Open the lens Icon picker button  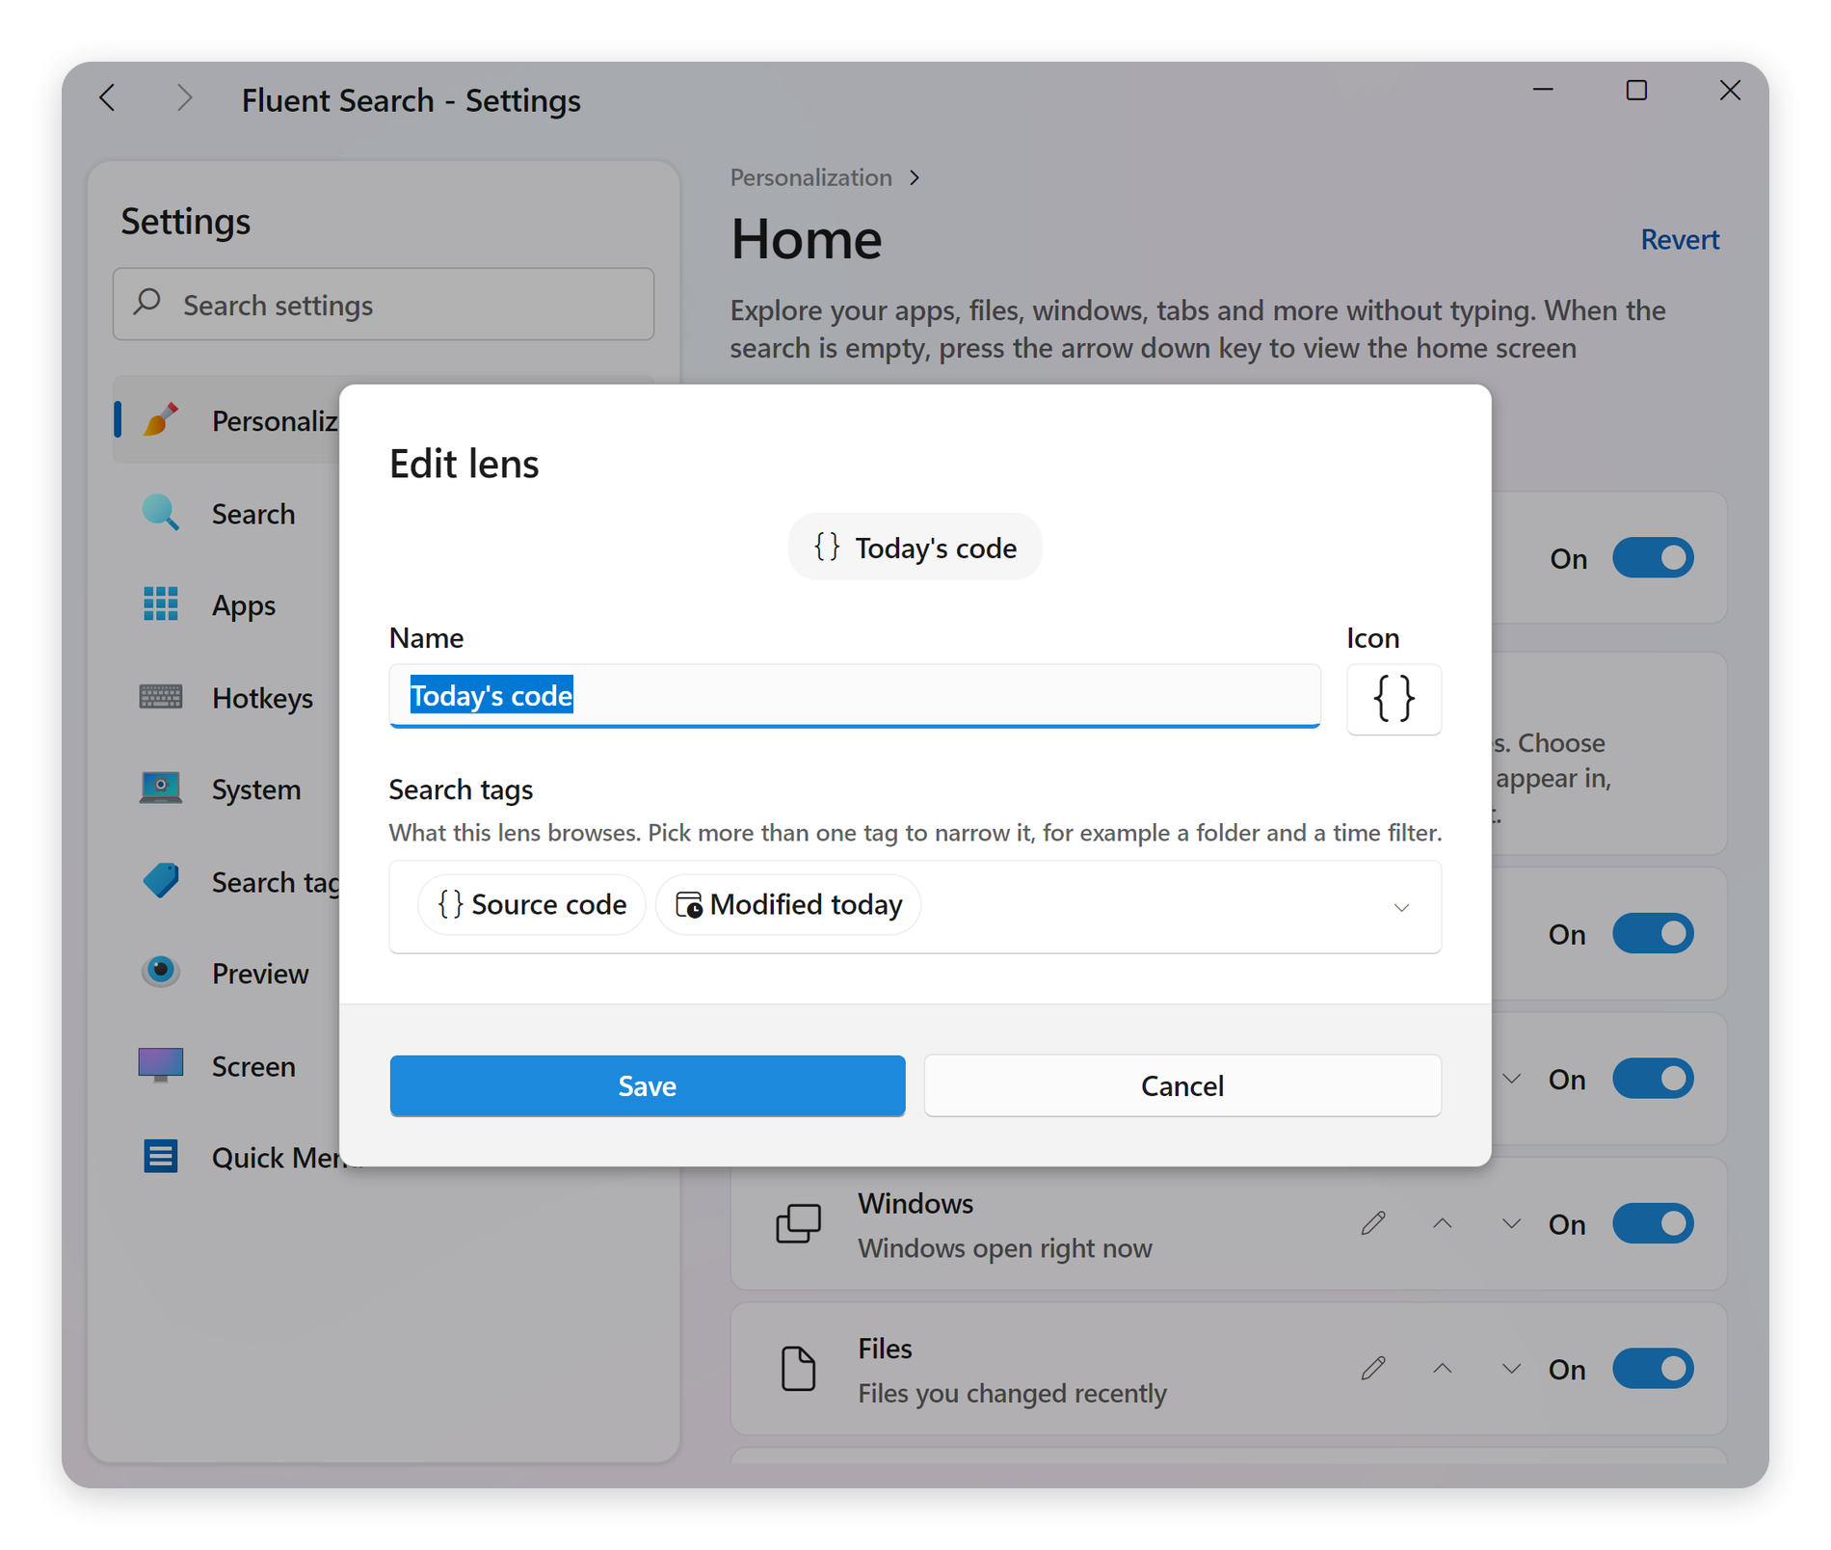(1393, 699)
